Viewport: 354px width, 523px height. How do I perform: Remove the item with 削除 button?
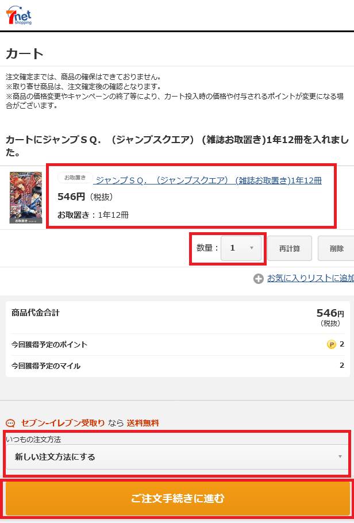coord(336,248)
